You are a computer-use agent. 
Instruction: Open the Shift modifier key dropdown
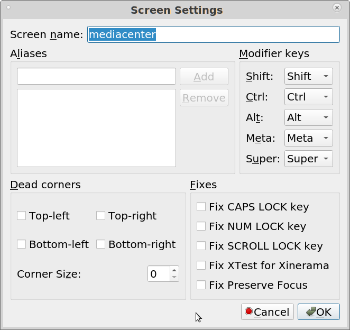308,76
